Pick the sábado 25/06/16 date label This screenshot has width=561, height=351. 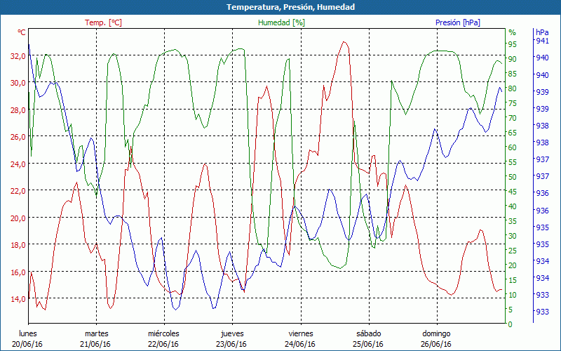tap(368, 338)
